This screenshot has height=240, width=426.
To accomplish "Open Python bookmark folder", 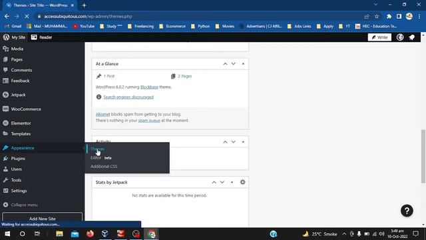I will pyautogui.click(x=200, y=26).
